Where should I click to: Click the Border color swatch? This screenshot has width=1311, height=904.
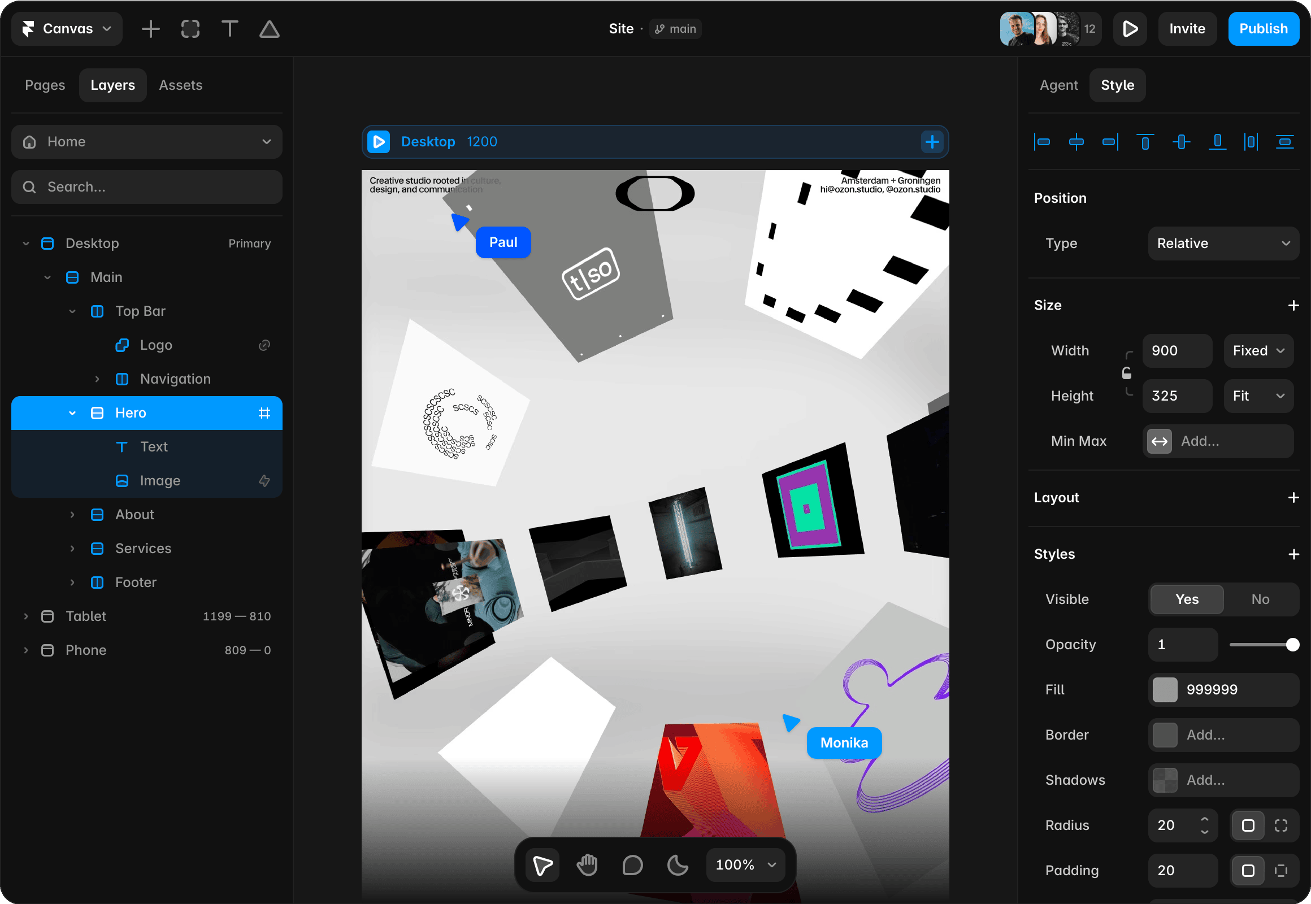pos(1165,735)
